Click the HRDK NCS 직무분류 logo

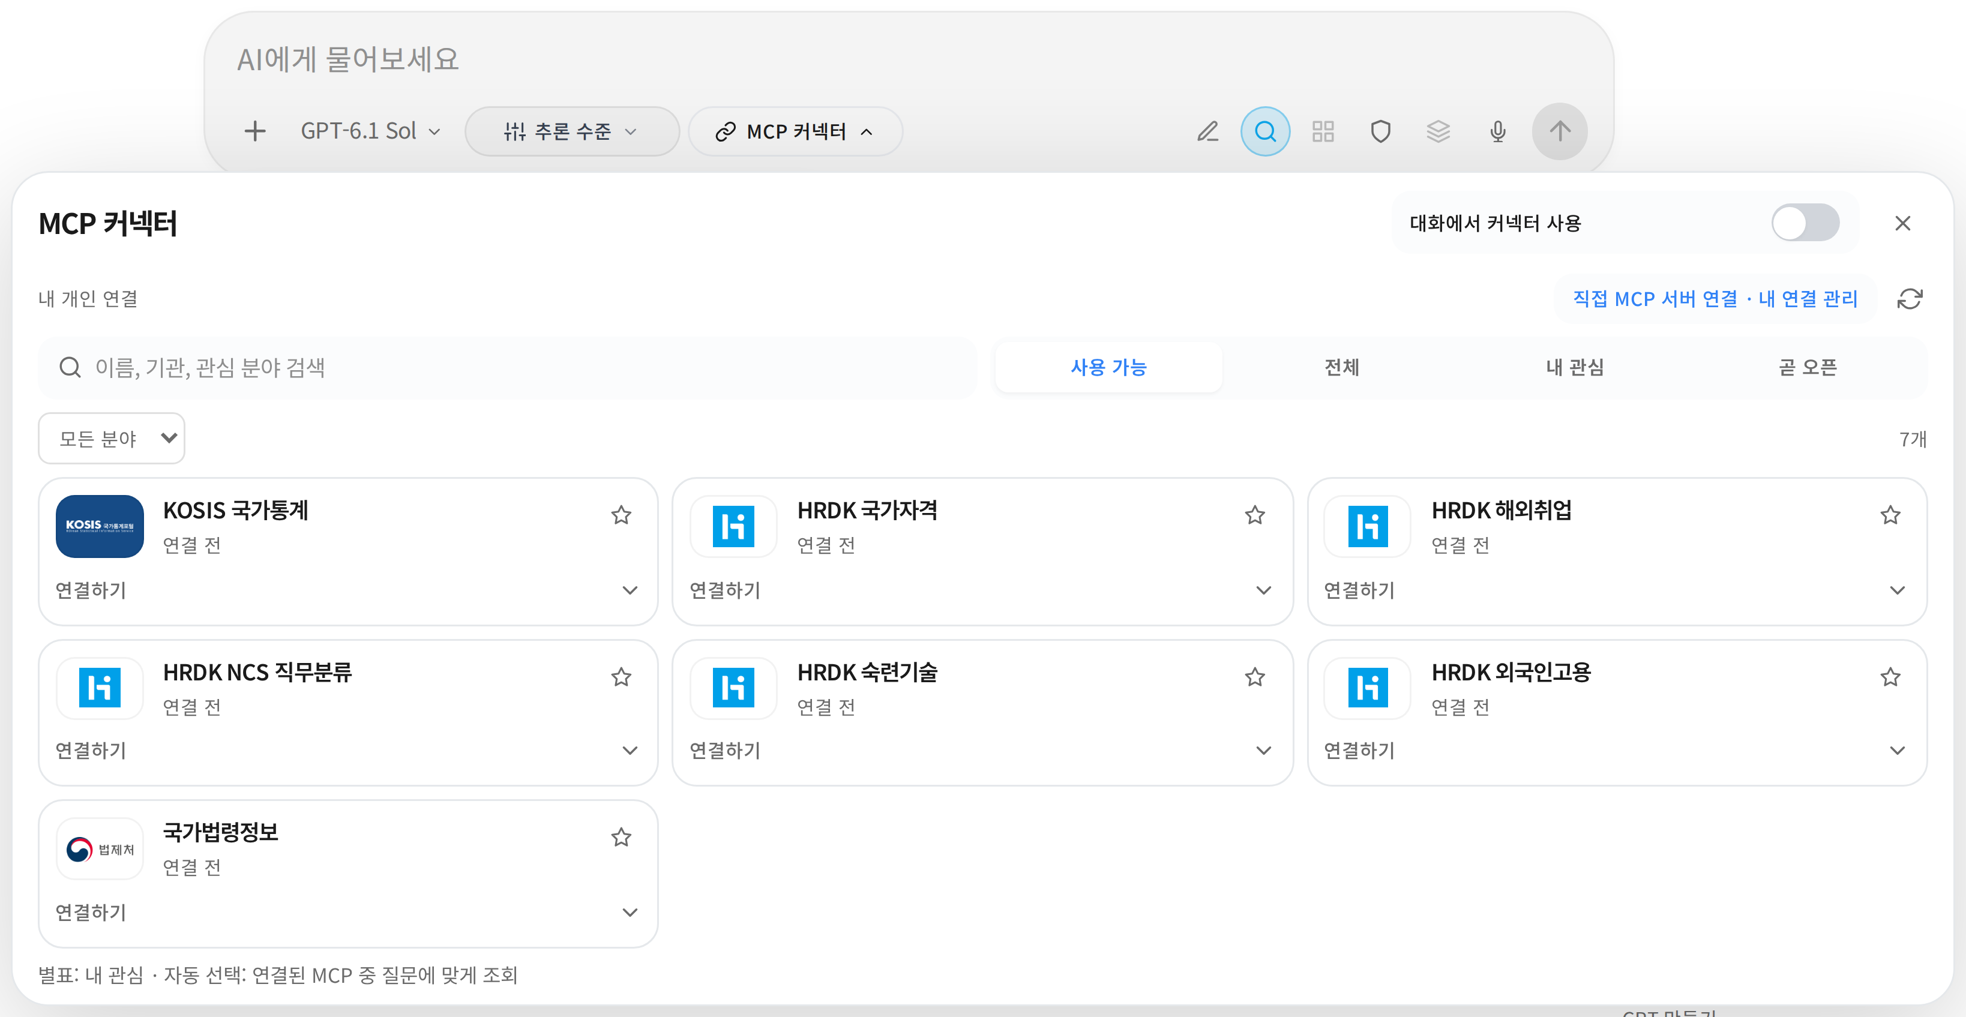tap(100, 688)
